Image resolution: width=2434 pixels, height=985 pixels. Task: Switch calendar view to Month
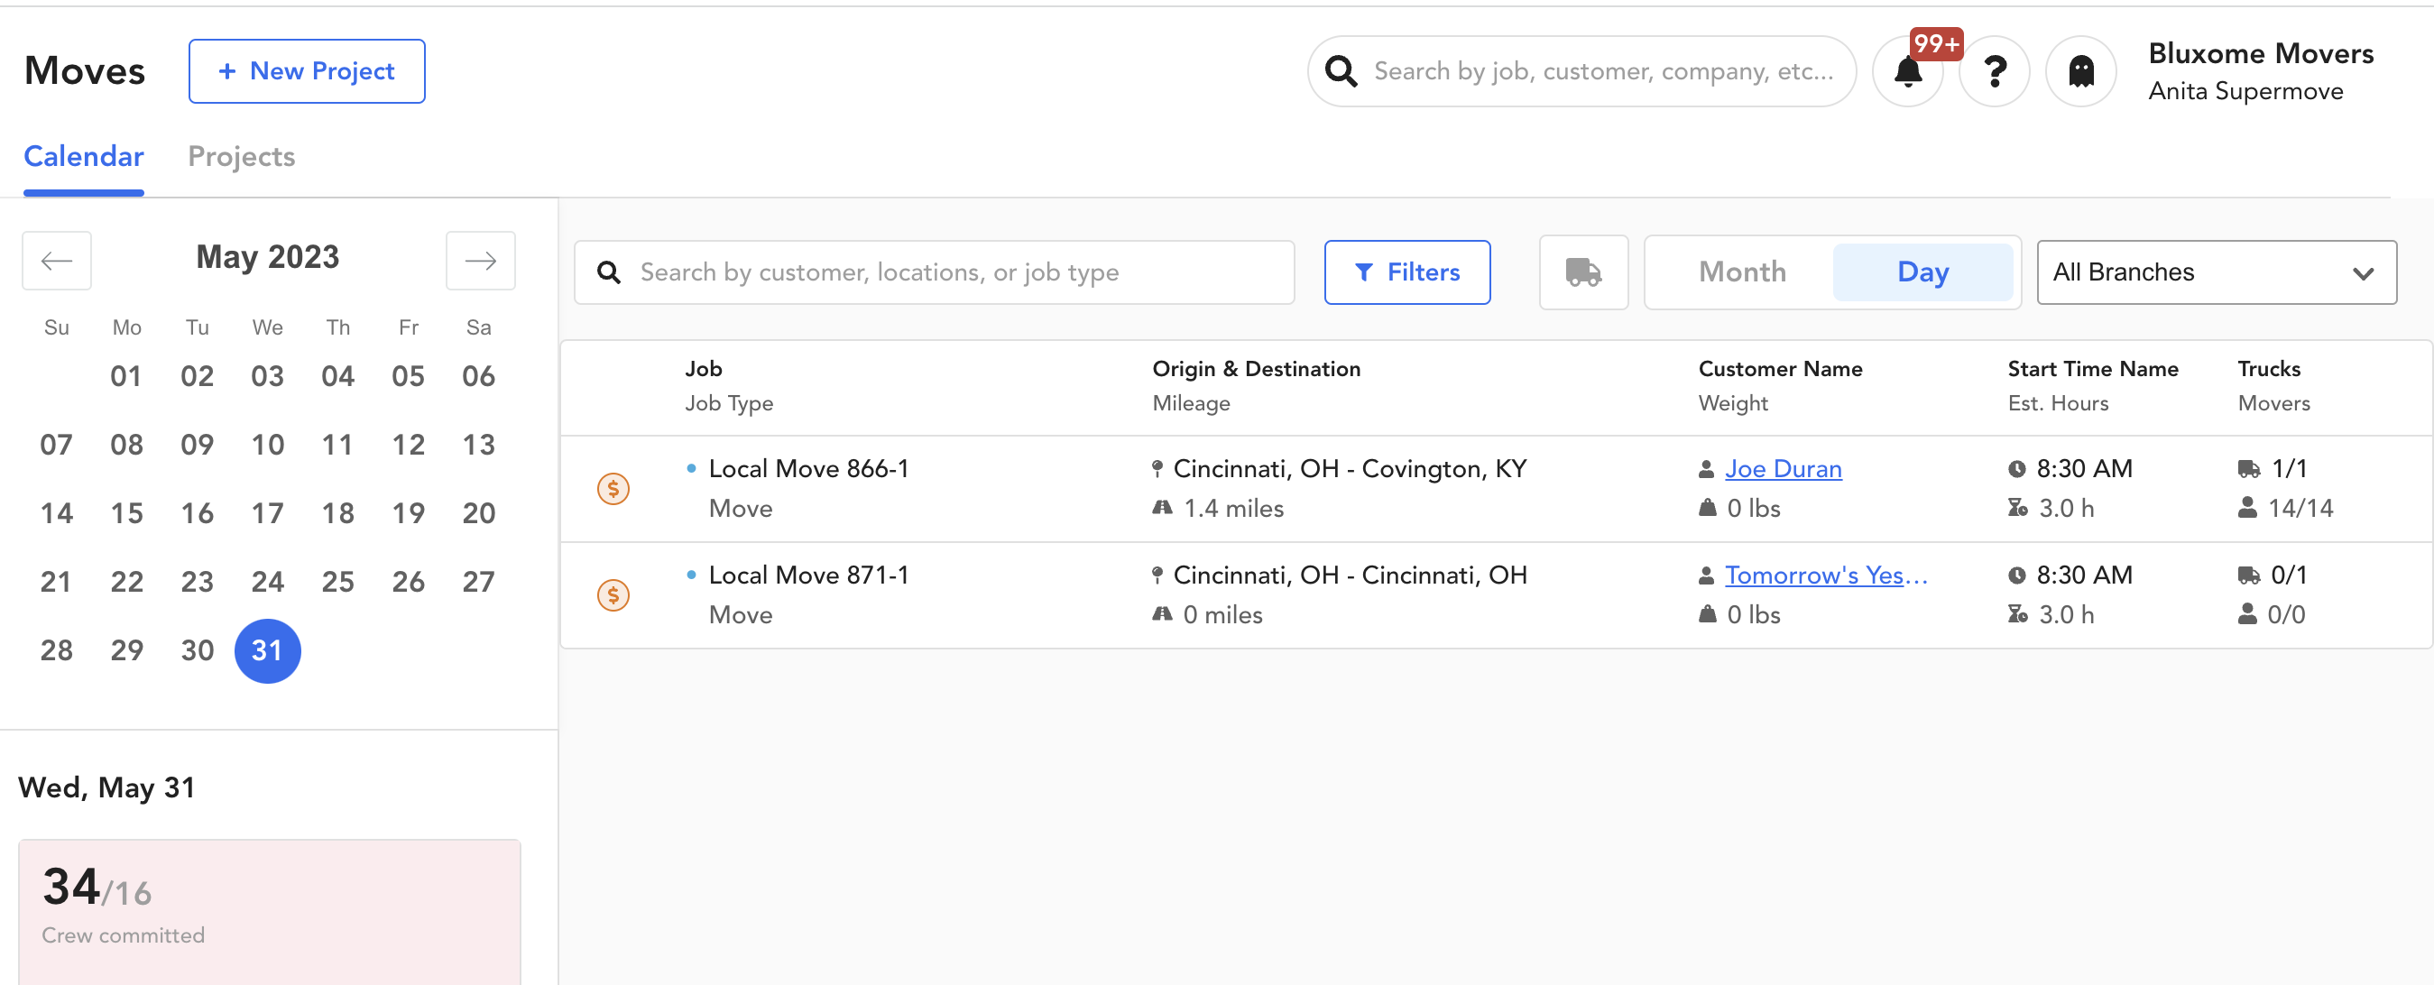[1741, 272]
